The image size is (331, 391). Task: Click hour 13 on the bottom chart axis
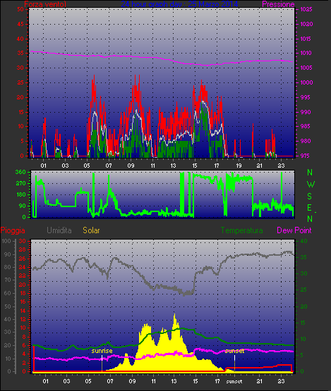(x=174, y=382)
